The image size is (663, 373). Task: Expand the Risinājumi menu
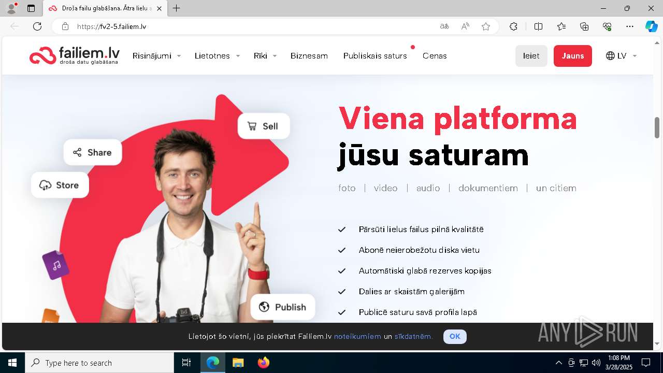156,56
